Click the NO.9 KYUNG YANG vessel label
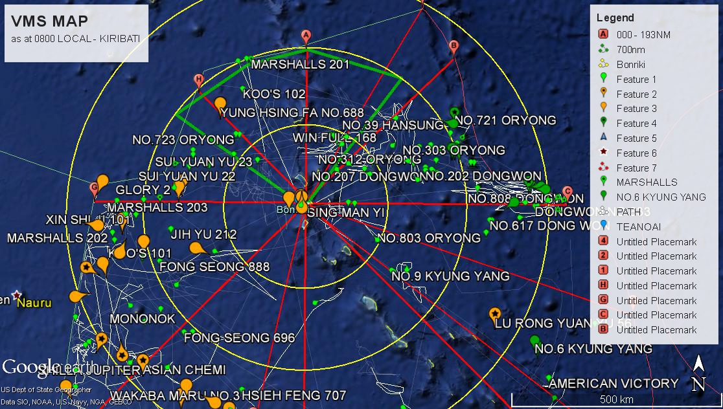This screenshot has height=409, width=723. [450, 276]
